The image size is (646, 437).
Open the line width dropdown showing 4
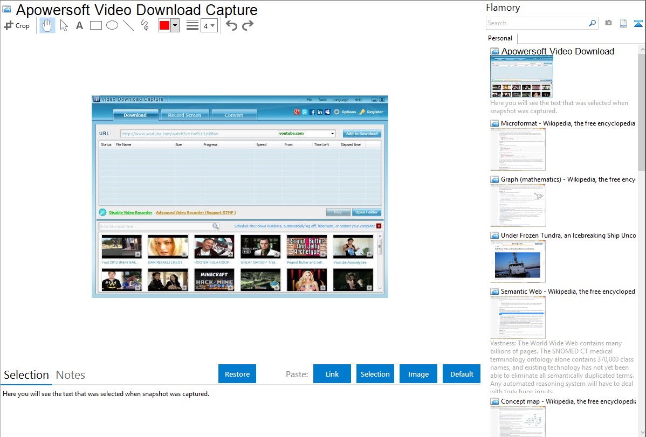[x=209, y=25]
